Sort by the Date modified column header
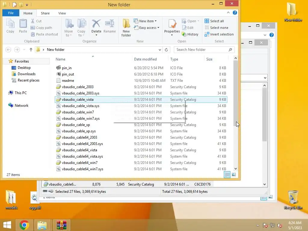The height and width of the screenshot is (231, 308). pyautogui.click(x=145, y=59)
